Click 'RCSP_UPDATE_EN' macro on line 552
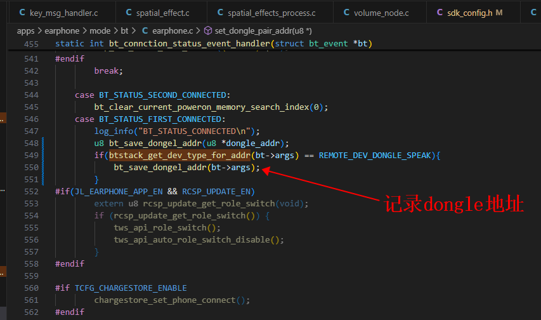The width and height of the screenshot is (541, 320). [217, 192]
